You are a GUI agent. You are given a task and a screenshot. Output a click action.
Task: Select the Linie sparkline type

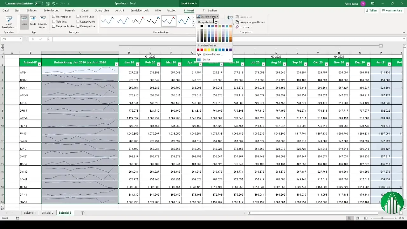pos(24,22)
